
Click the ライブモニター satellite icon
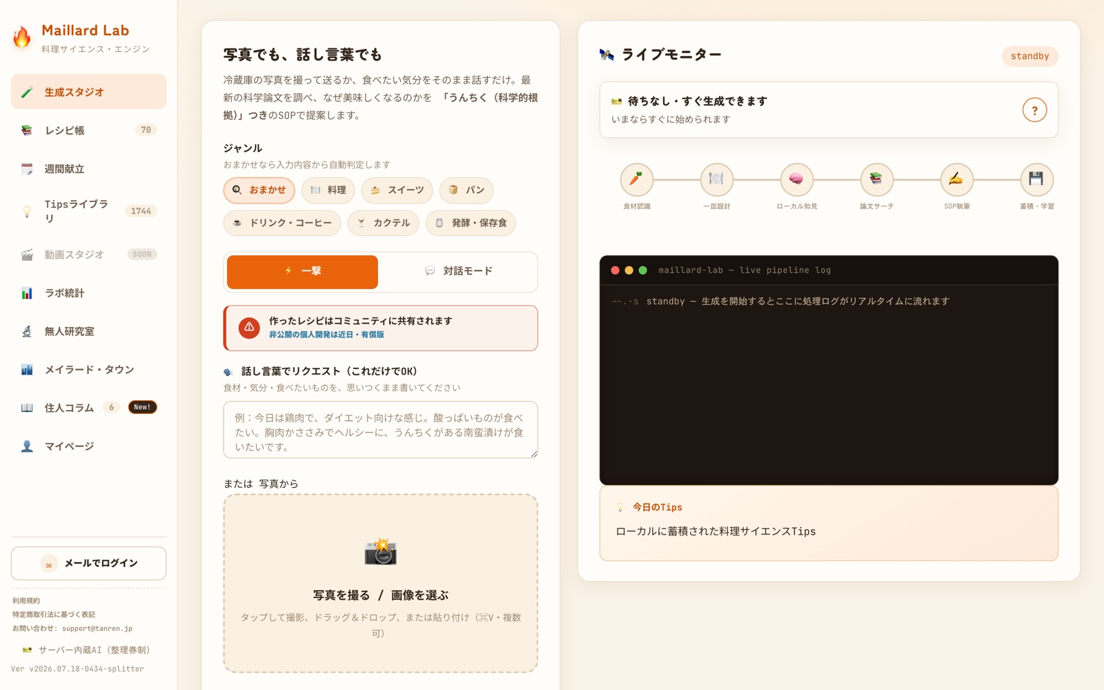click(607, 55)
